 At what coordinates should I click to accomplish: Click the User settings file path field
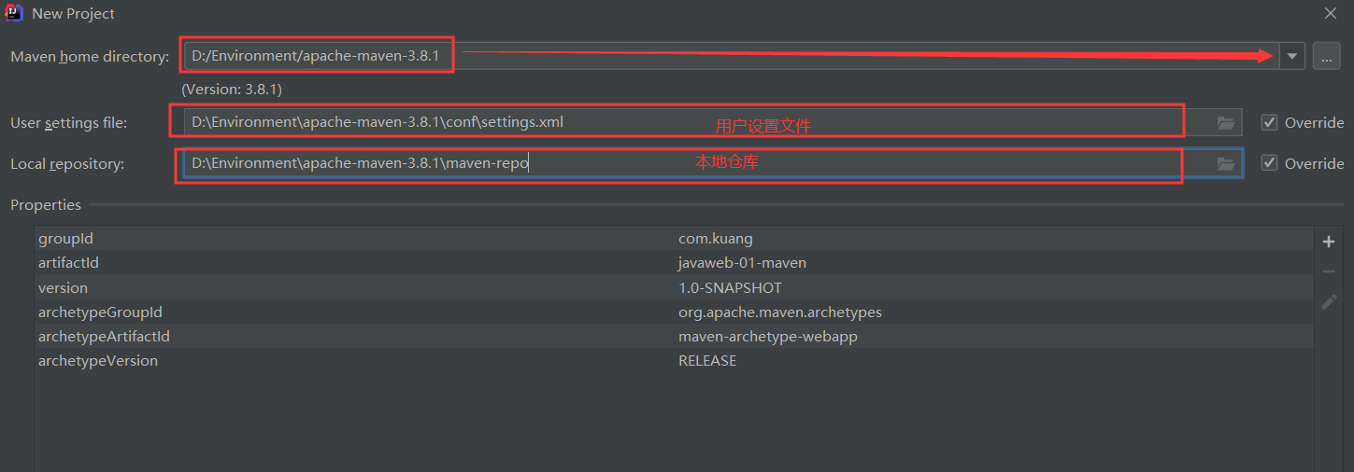click(713, 122)
